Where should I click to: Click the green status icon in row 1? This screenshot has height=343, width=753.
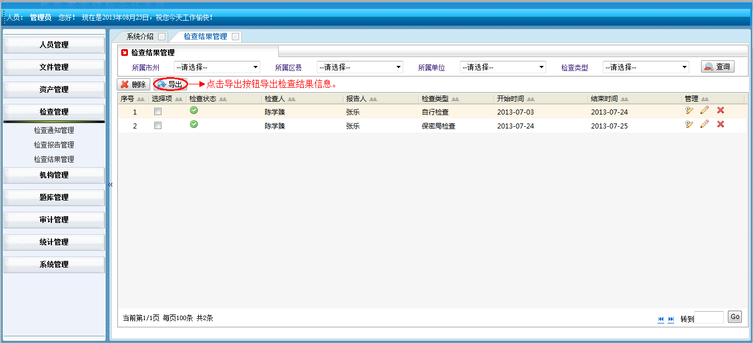tap(194, 110)
